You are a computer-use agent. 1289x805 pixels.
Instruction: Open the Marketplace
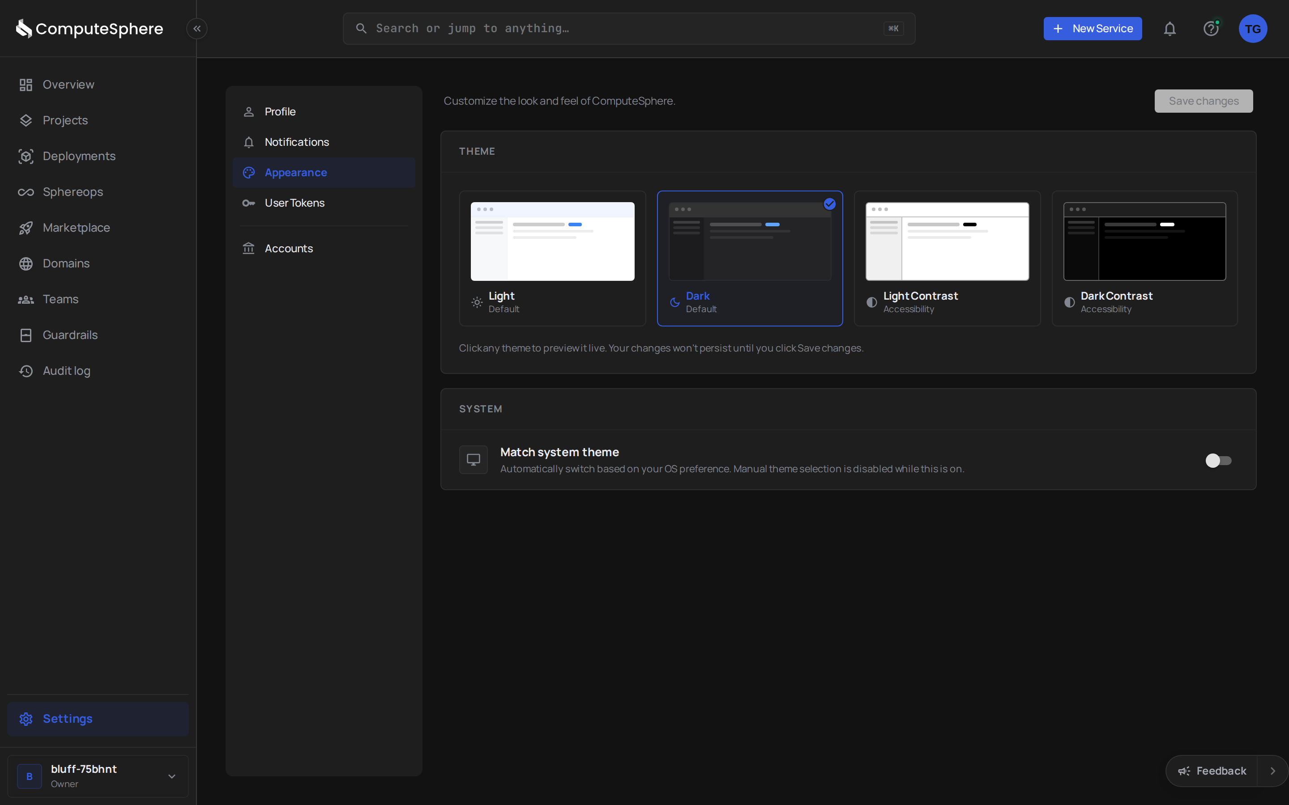click(76, 228)
